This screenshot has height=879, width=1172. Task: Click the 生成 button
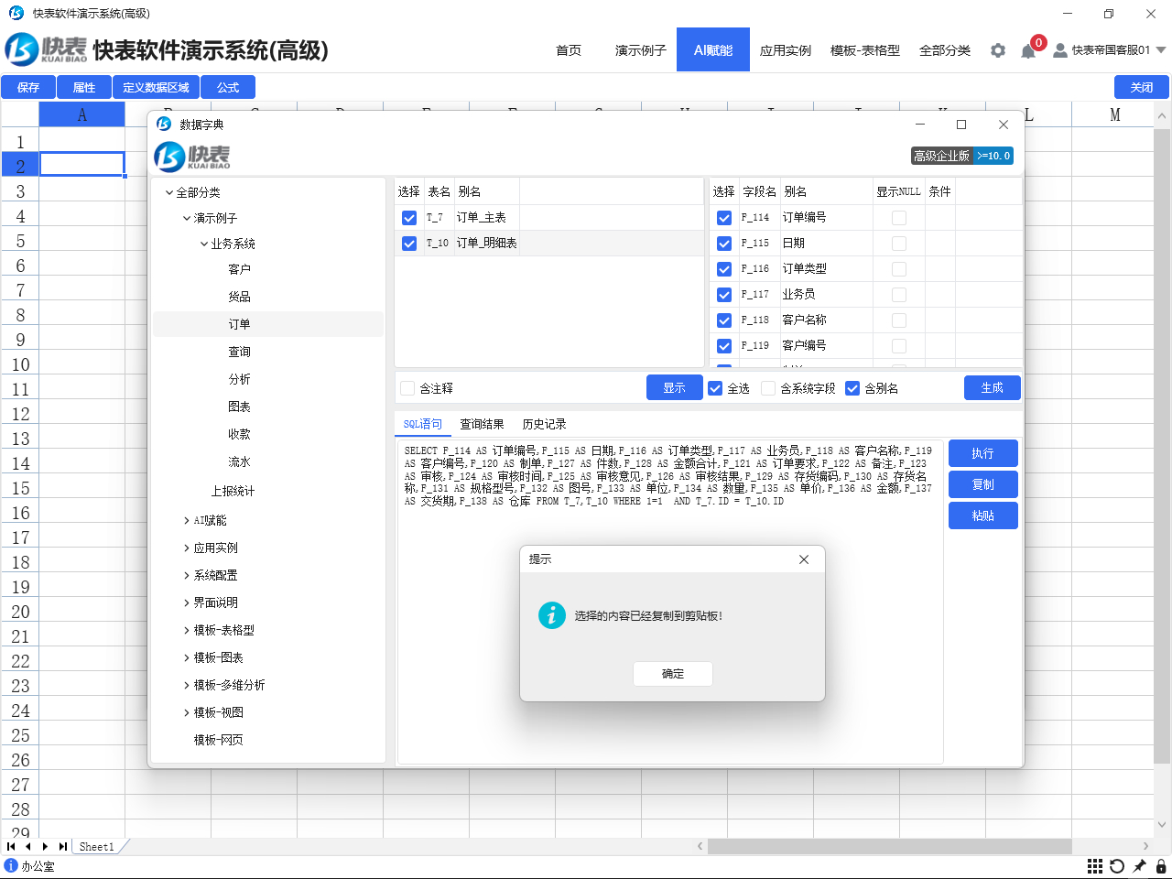point(993,387)
